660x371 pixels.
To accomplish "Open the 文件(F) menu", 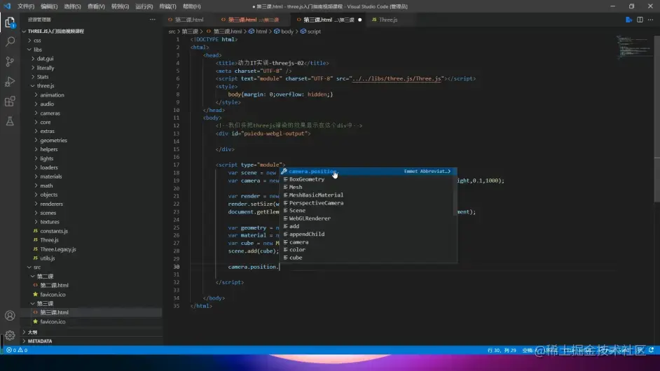I will point(26,6).
